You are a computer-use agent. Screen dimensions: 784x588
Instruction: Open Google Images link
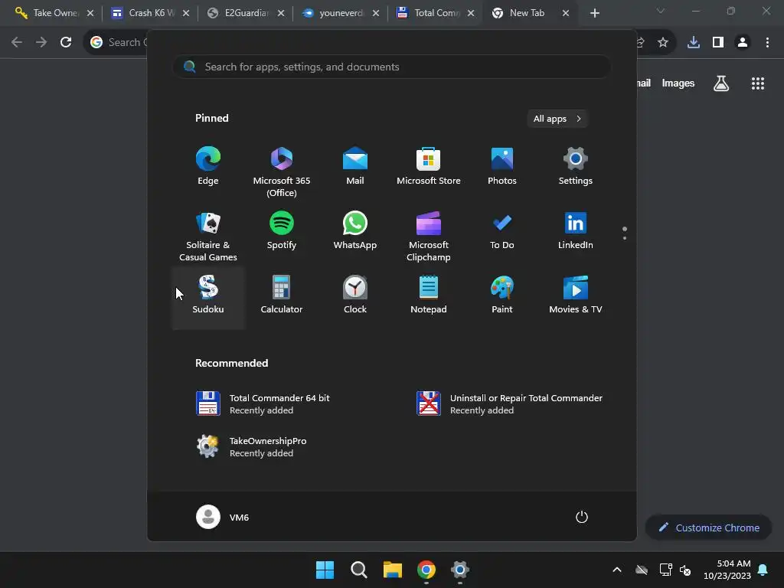tap(678, 83)
